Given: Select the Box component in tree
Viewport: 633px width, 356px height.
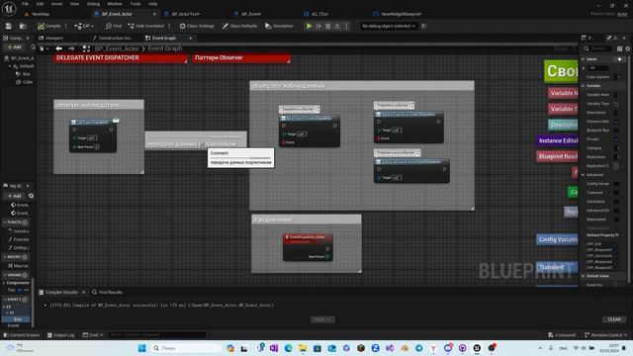Looking at the screenshot, I should pos(23,74).
